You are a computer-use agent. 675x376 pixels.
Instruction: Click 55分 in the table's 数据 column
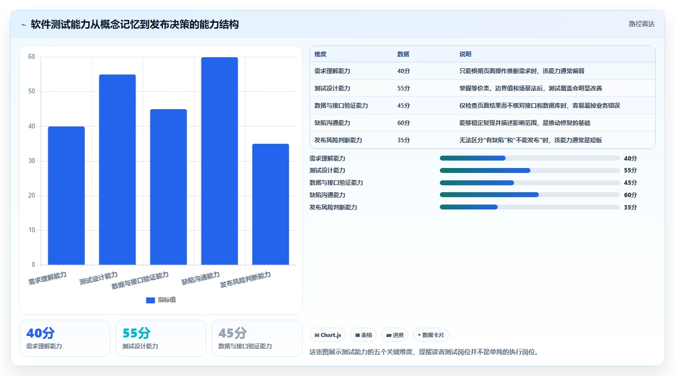click(404, 88)
